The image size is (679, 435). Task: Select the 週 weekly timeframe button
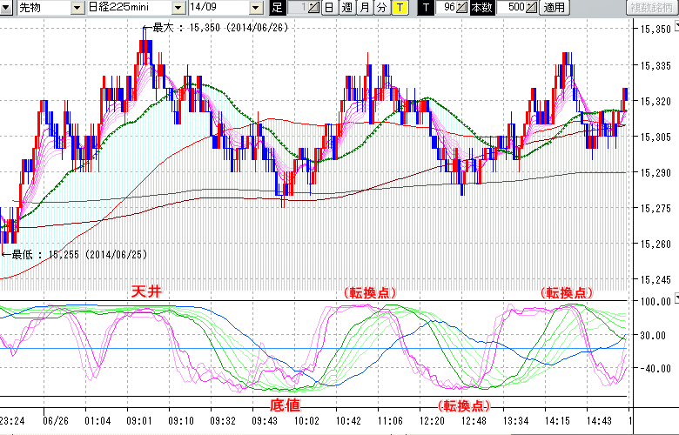tap(346, 8)
